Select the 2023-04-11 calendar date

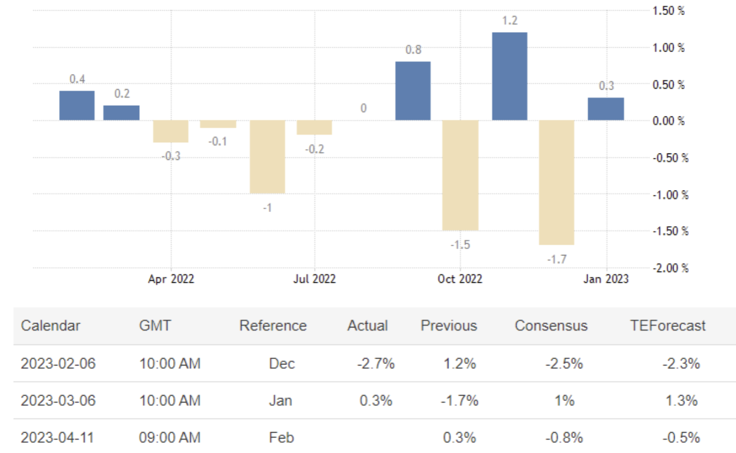(57, 437)
